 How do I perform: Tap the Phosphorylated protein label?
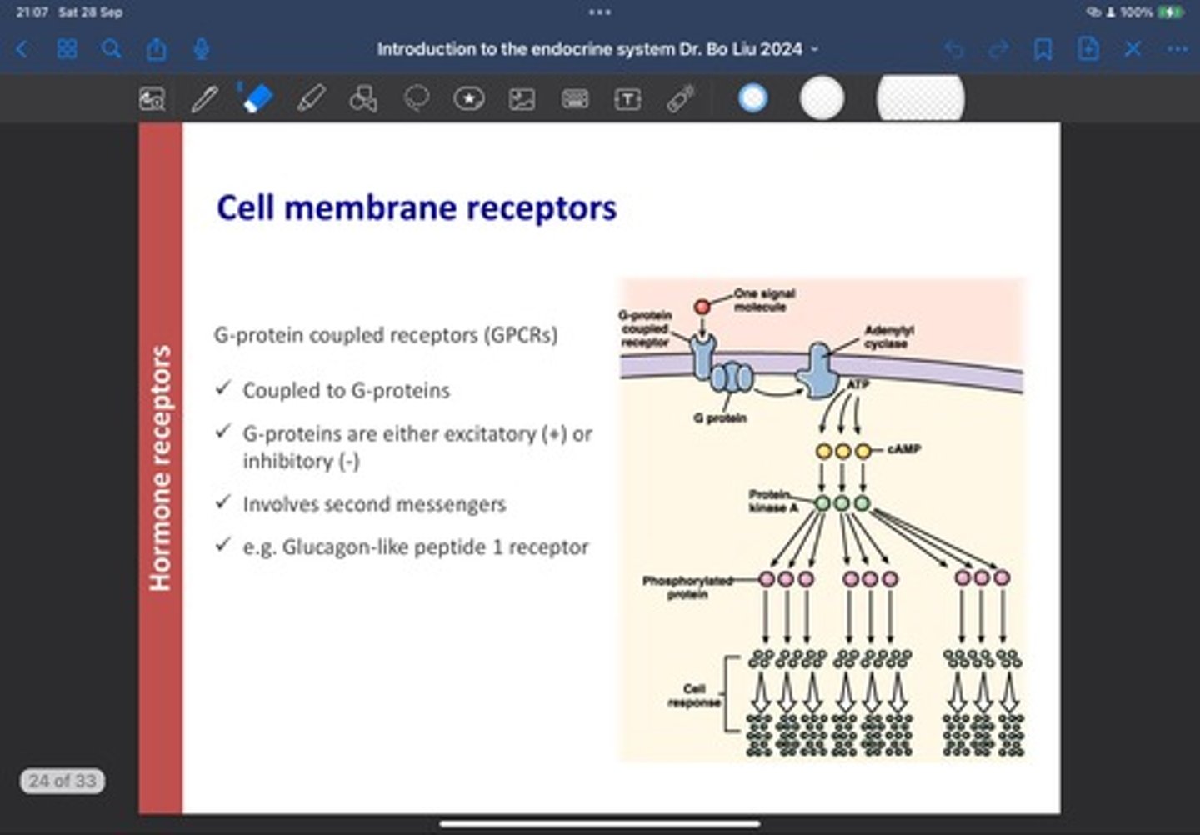(688, 587)
